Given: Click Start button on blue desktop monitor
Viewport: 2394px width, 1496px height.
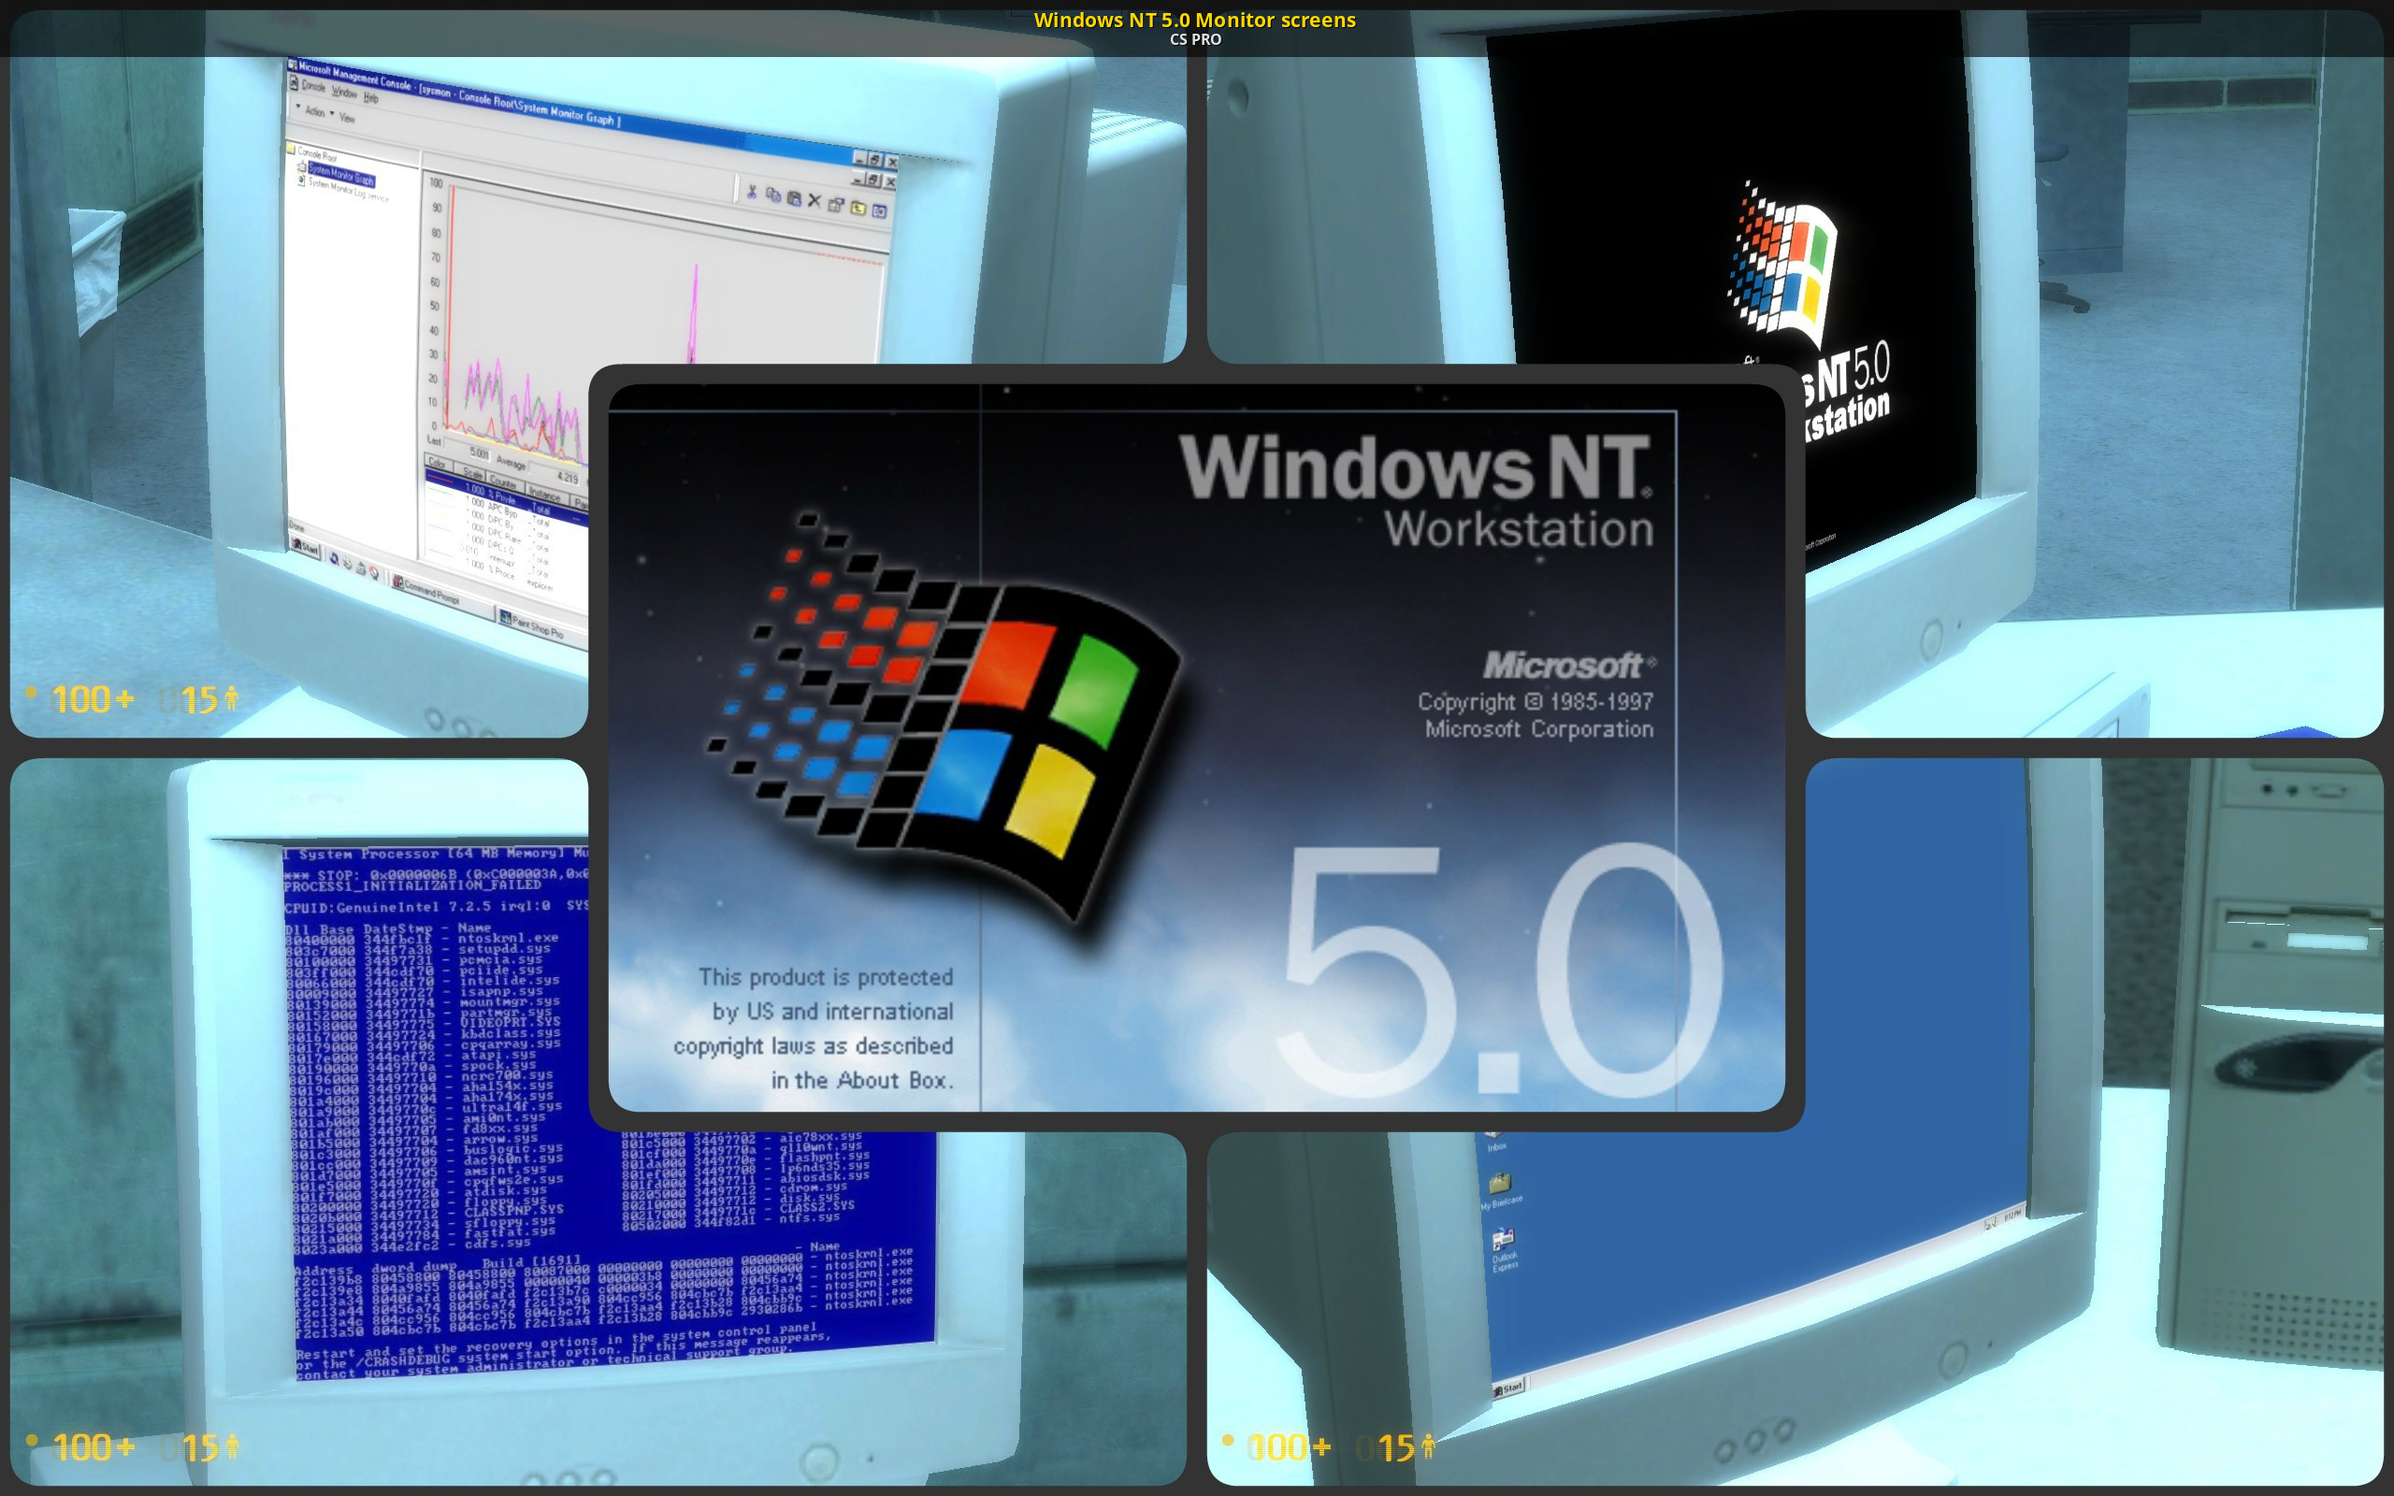Looking at the screenshot, I should (x=1509, y=1388).
